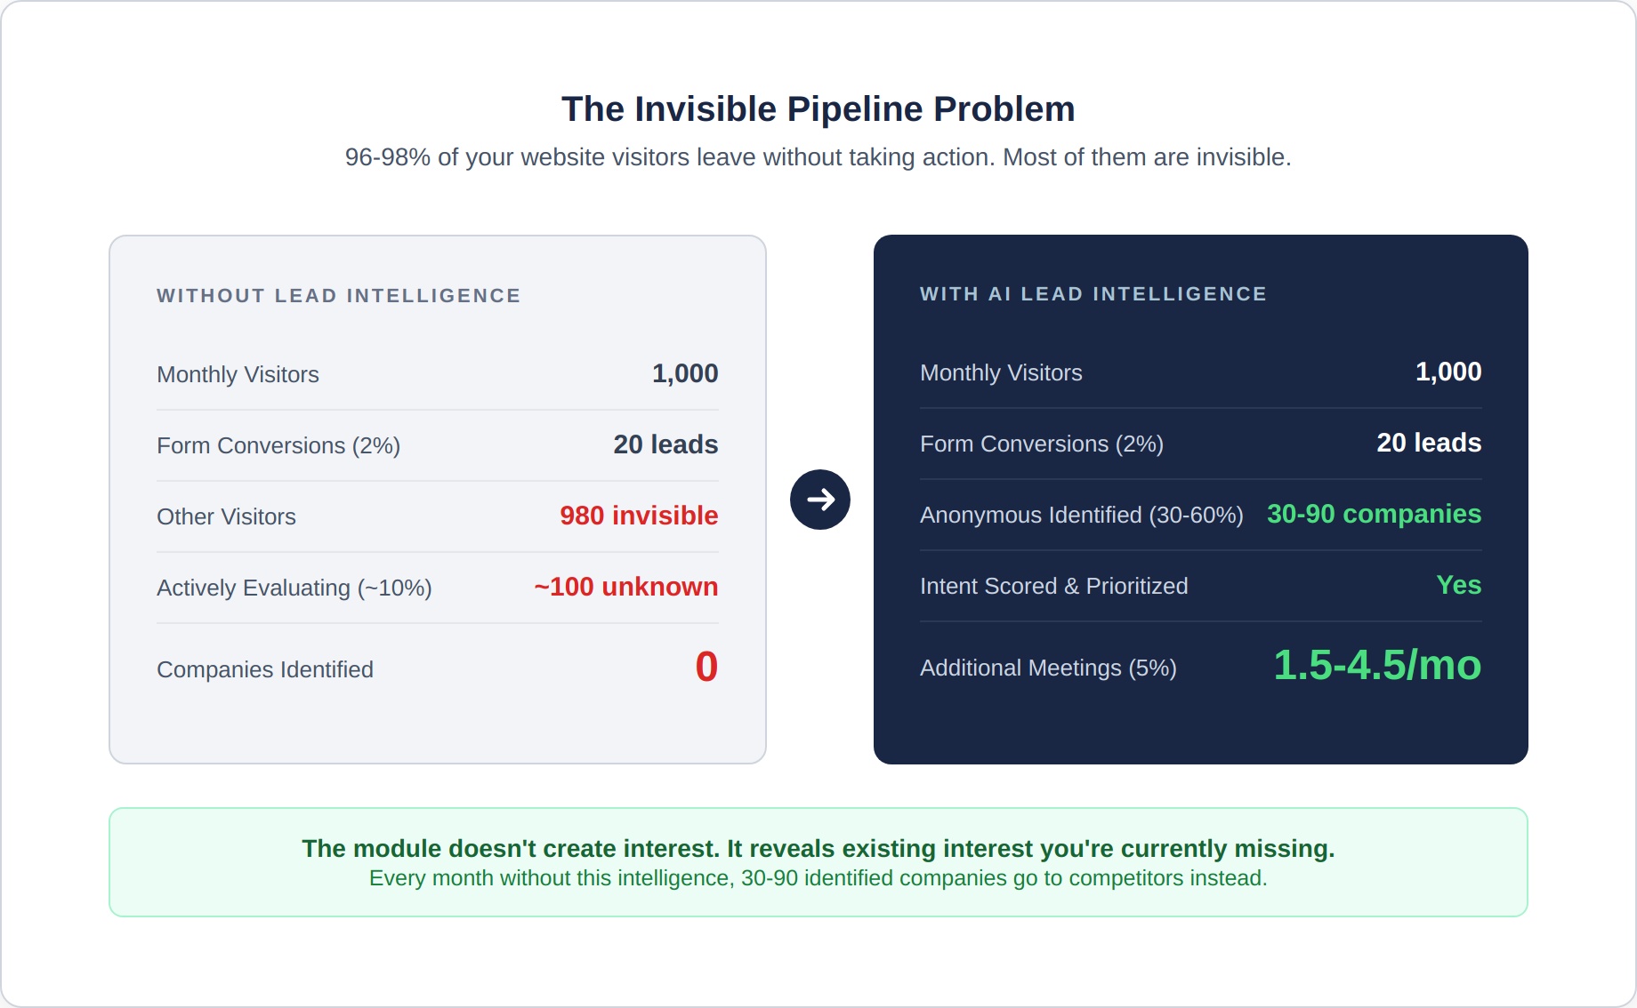Screen dimensions: 1637x1008
Task: Click 'Actively Evaluating (~10%)' row label
Action: [294, 588]
